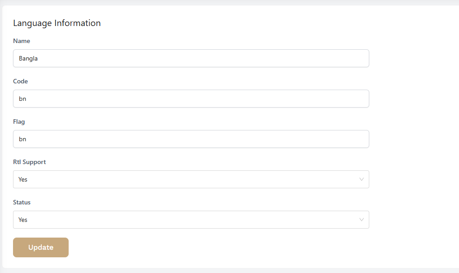Viewport: 459px width, 273px height.
Task: Place cursor on 'bn' text in Code field
Action: tap(22, 99)
